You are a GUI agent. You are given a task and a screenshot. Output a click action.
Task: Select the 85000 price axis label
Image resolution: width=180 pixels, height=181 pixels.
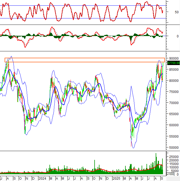(x=174, y=69)
